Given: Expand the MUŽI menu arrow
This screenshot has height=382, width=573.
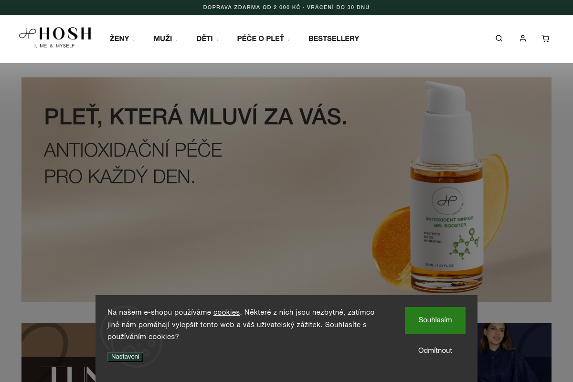Looking at the screenshot, I should [x=176, y=39].
